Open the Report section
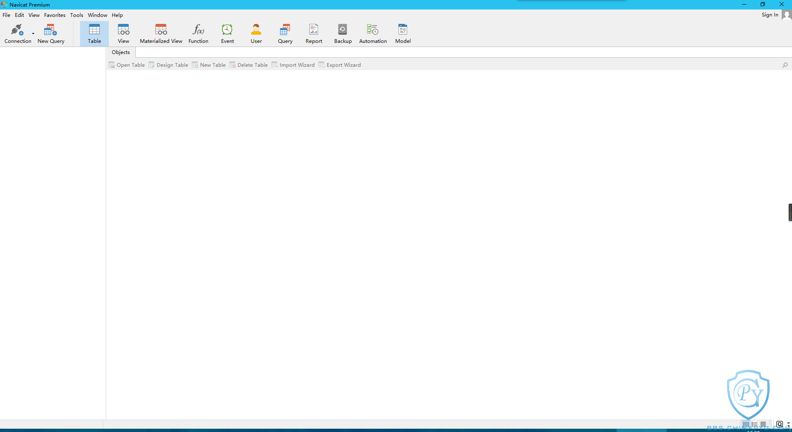 pyautogui.click(x=314, y=34)
